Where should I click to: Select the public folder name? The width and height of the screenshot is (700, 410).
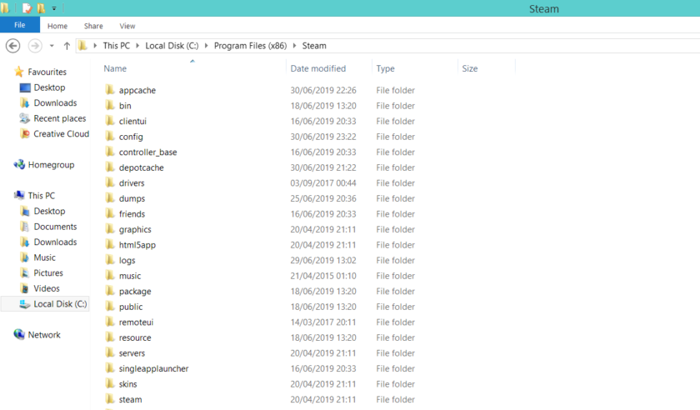[x=131, y=307]
